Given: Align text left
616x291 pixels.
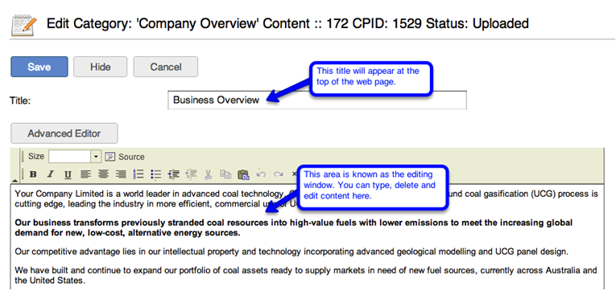Looking at the screenshot, I should click(x=85, y=174).
